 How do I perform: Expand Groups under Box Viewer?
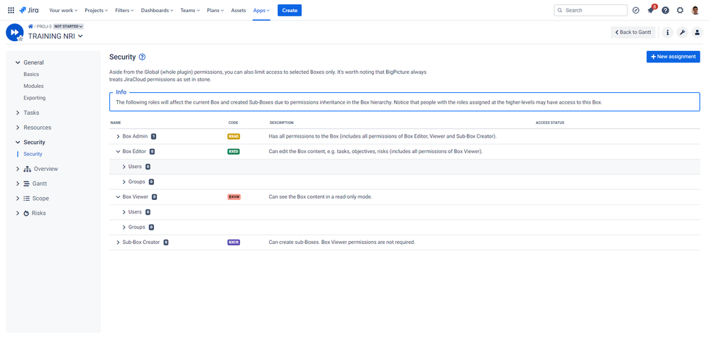(x=124, y=227)
